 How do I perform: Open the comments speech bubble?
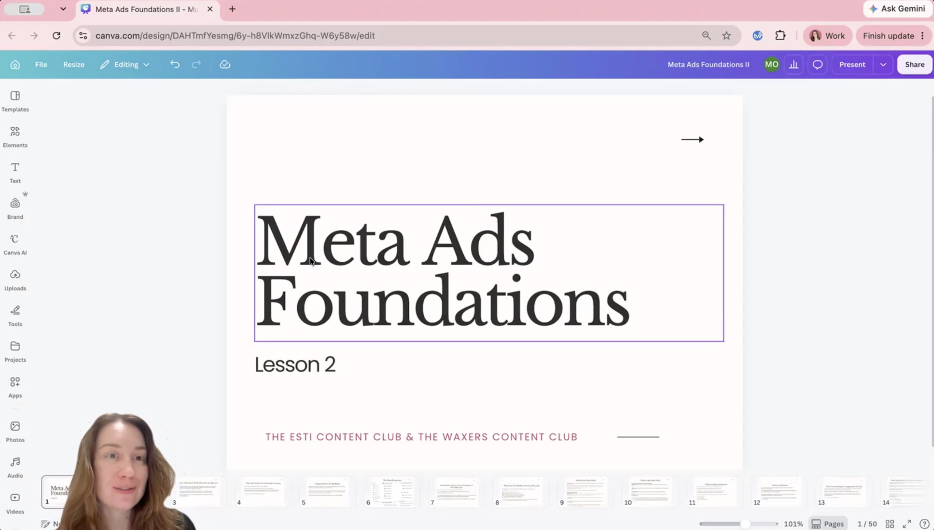(817, 65)
